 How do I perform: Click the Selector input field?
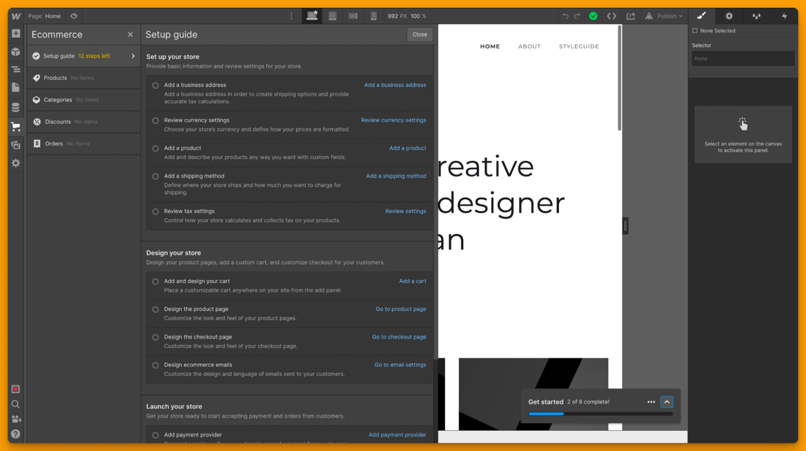[743, 58]
